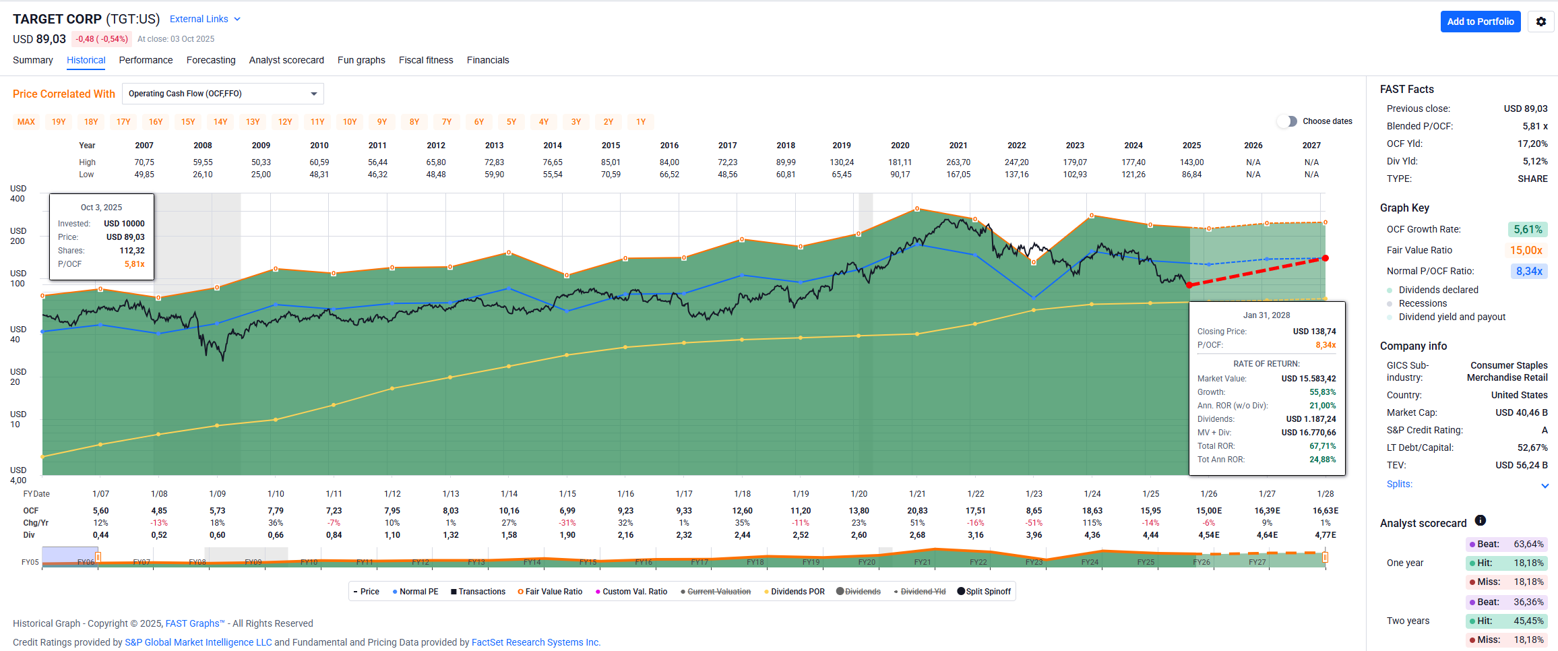The image size is (1558, 651).
Task: Click the Transactions legend square icon
Action: [454, 592]
